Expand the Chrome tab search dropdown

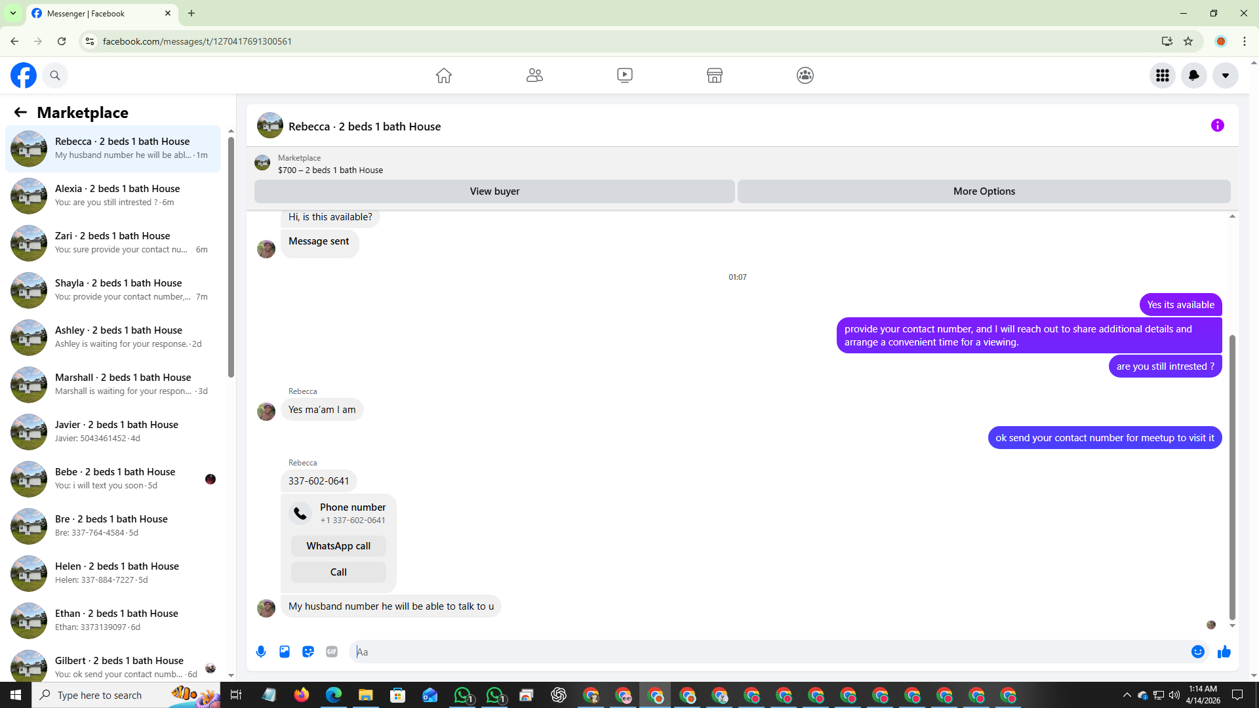[x=12, y=13]
